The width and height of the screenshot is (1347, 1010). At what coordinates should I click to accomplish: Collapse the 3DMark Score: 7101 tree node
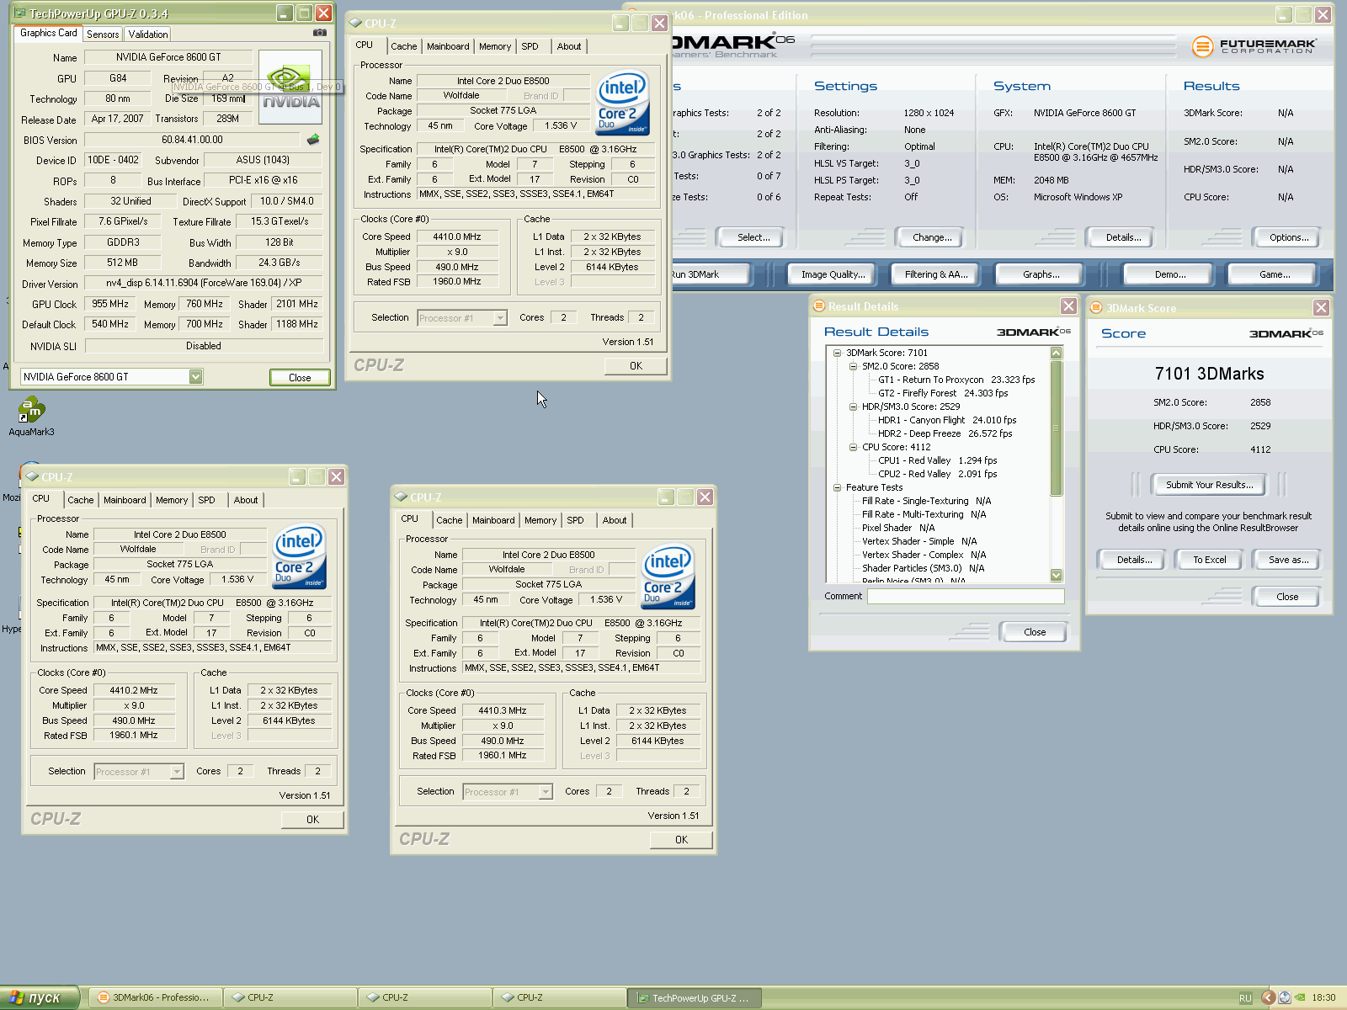(x=837, y=353)
